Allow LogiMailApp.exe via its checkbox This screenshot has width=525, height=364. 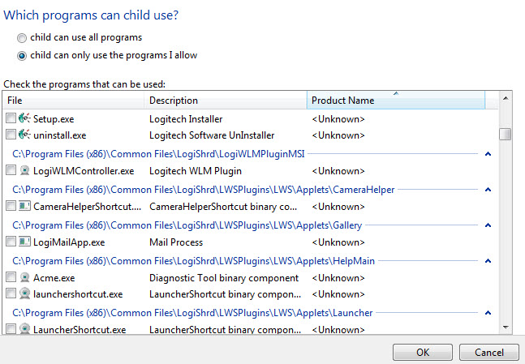11,242
